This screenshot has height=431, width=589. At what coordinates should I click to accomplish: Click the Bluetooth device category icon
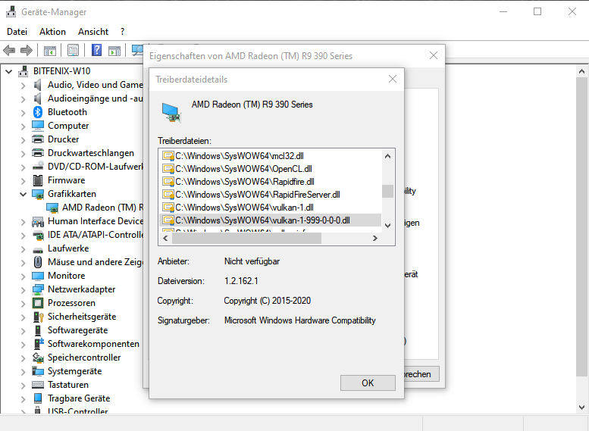(x=38, y=112)
